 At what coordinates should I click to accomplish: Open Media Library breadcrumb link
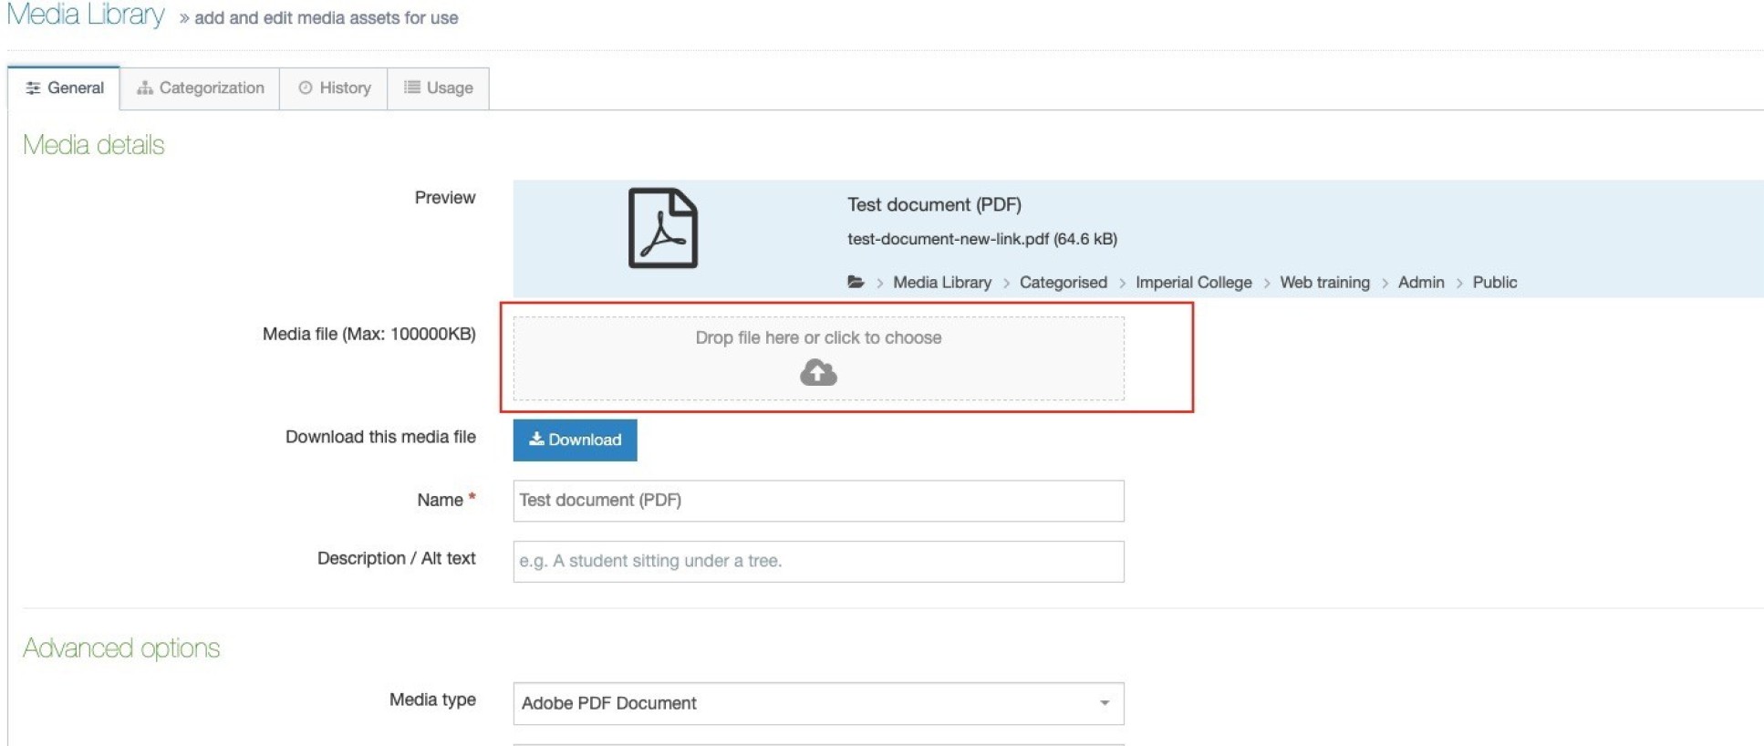[941, 283]
